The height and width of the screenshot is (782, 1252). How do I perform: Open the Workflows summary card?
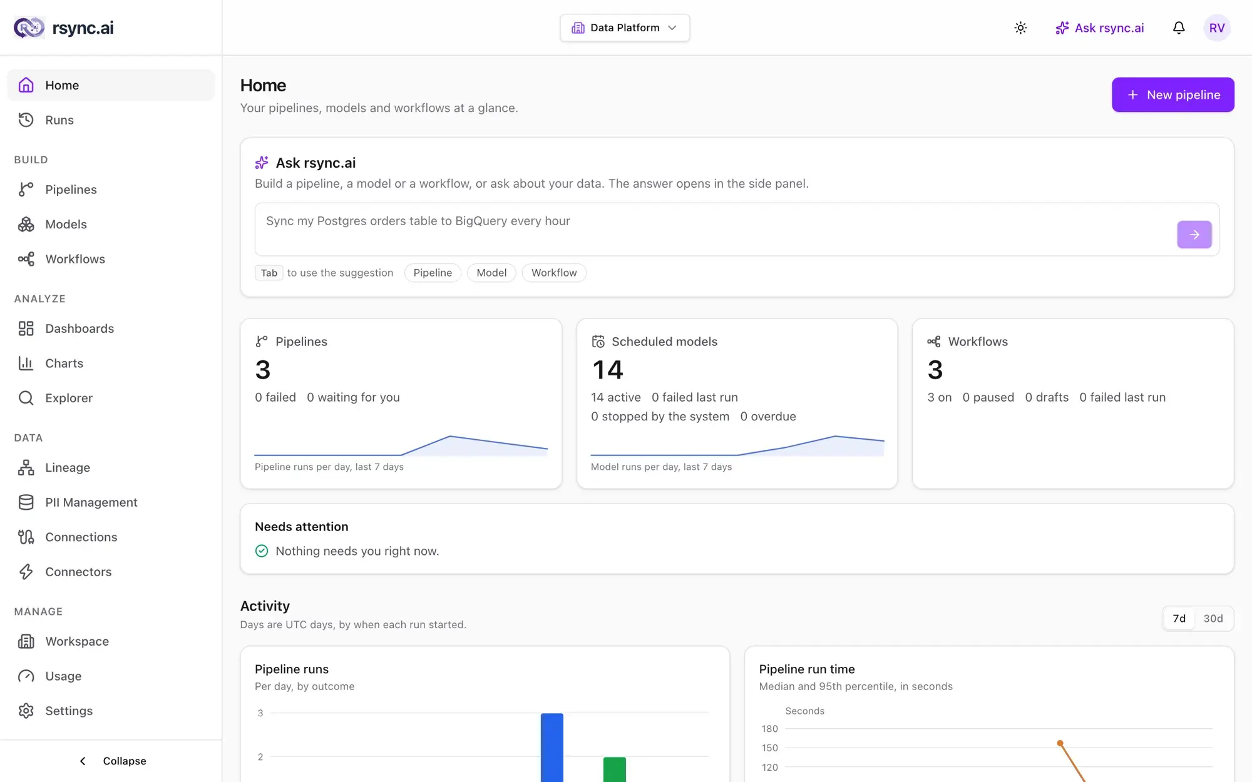(1073, 404)
